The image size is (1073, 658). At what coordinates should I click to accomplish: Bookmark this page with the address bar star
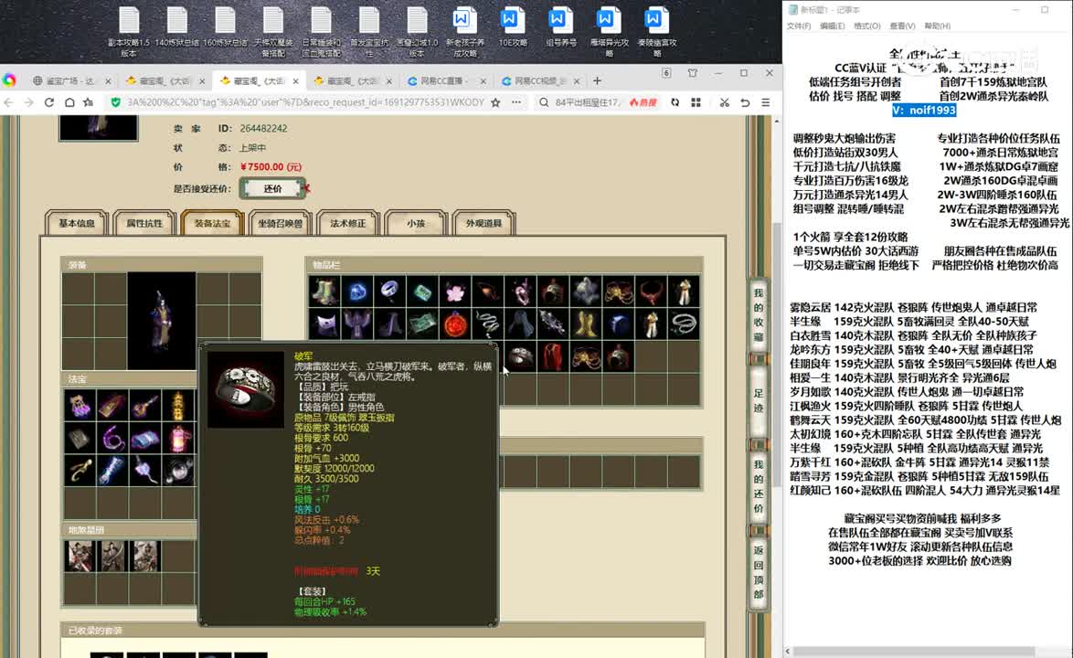pos(495,102)
